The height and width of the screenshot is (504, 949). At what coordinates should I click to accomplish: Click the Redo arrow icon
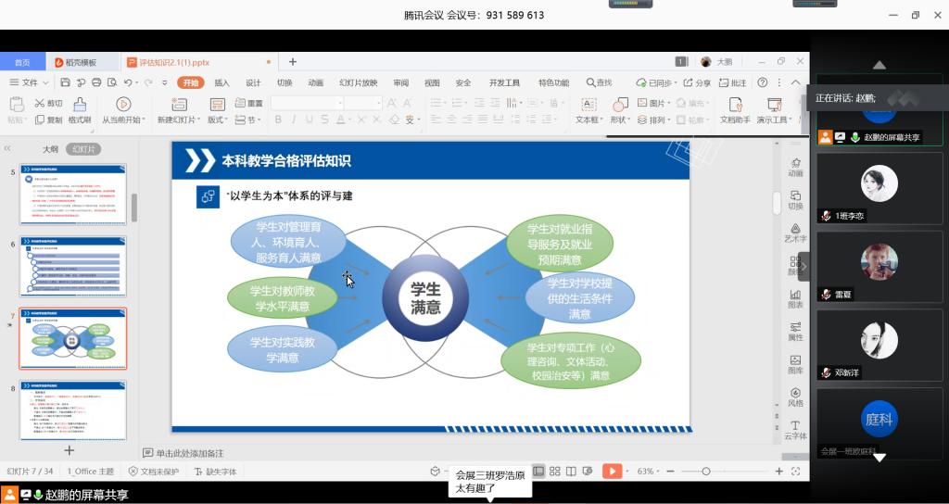(x=148, y=82)
